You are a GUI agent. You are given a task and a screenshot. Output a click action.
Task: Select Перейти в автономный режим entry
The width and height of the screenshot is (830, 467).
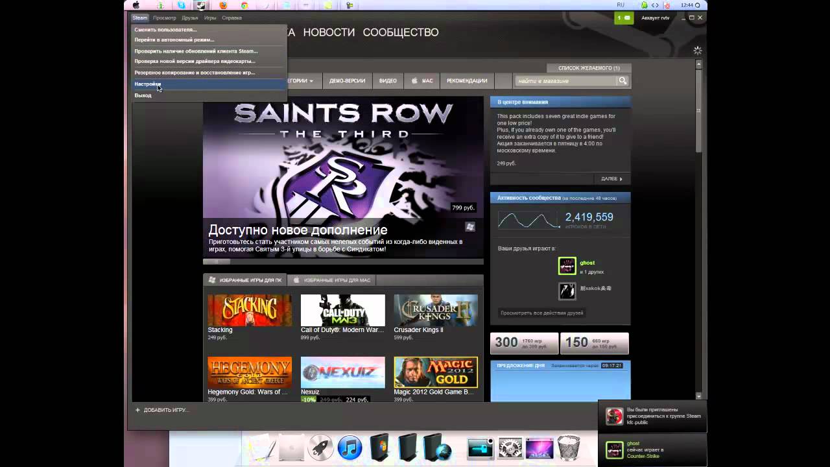[208, 40]
